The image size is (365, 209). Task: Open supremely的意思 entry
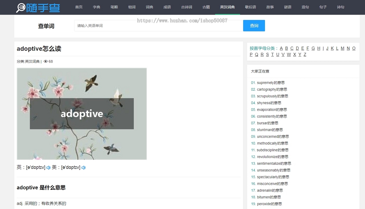271,83
